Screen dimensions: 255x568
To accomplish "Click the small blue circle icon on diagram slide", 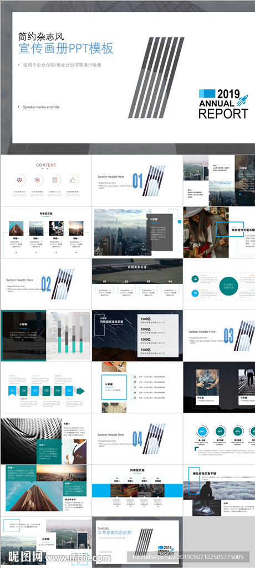I will (195, 293).
